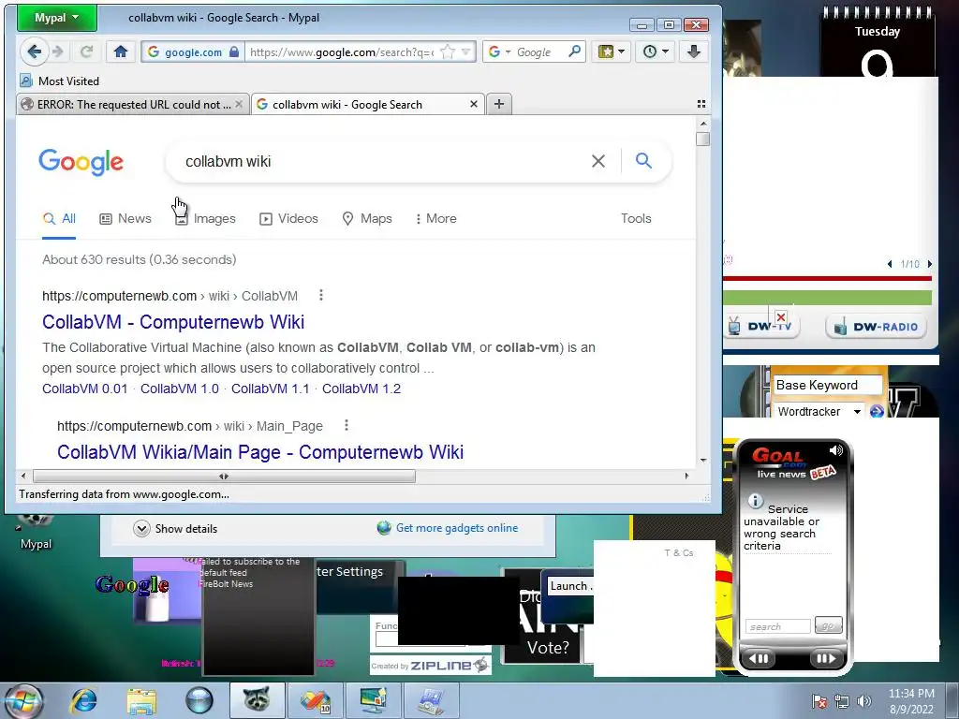Click the Goal gadget search field
Image resolution: width=959 pixels, height=719 pixels.
777,626
